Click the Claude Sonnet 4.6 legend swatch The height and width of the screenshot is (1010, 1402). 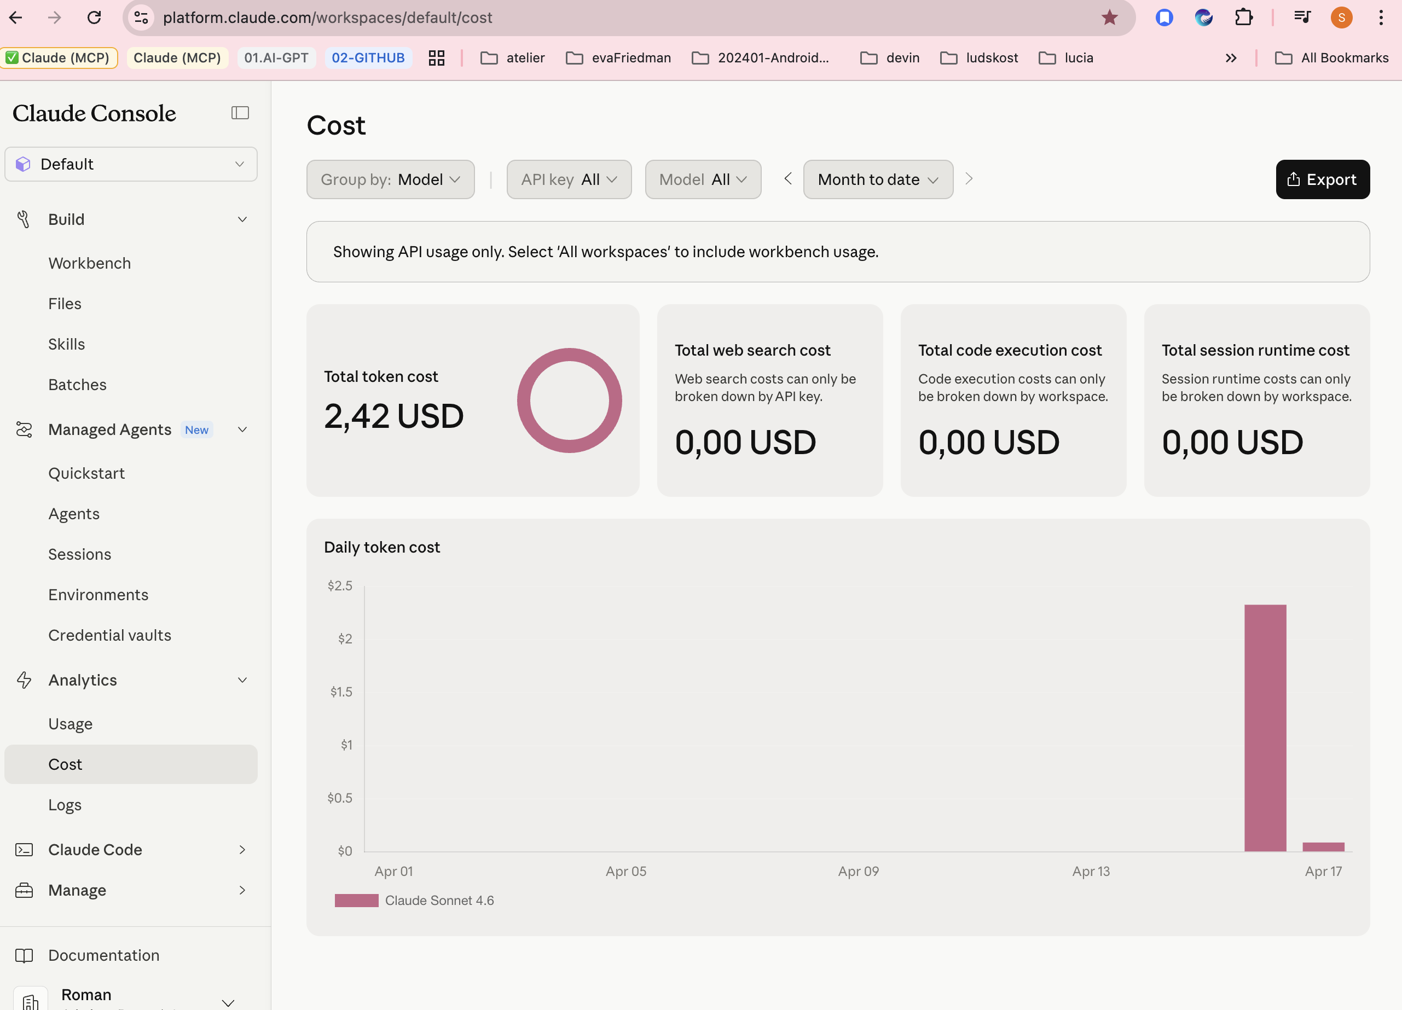(x=357, y=901)
